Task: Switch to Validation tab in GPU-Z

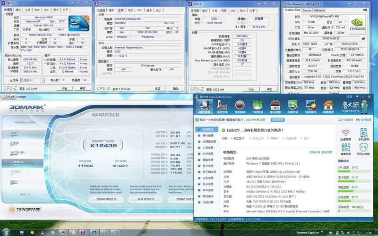Action: click(319, 10)
